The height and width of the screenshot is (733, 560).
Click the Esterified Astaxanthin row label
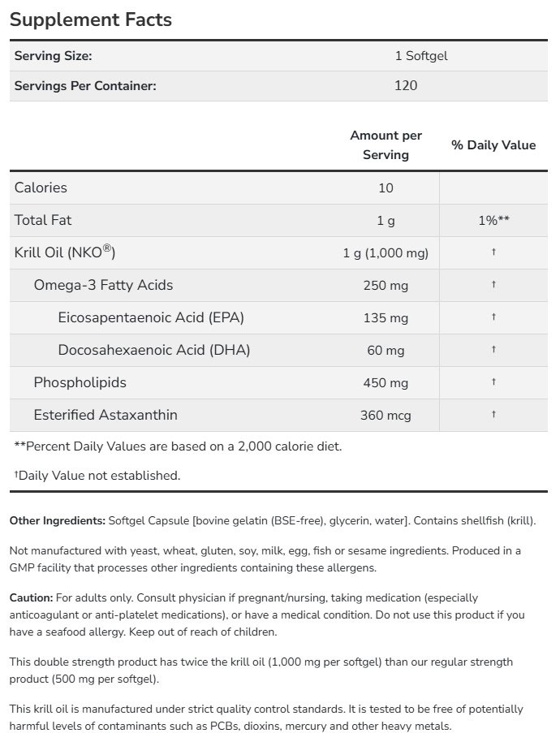point(106,415)
